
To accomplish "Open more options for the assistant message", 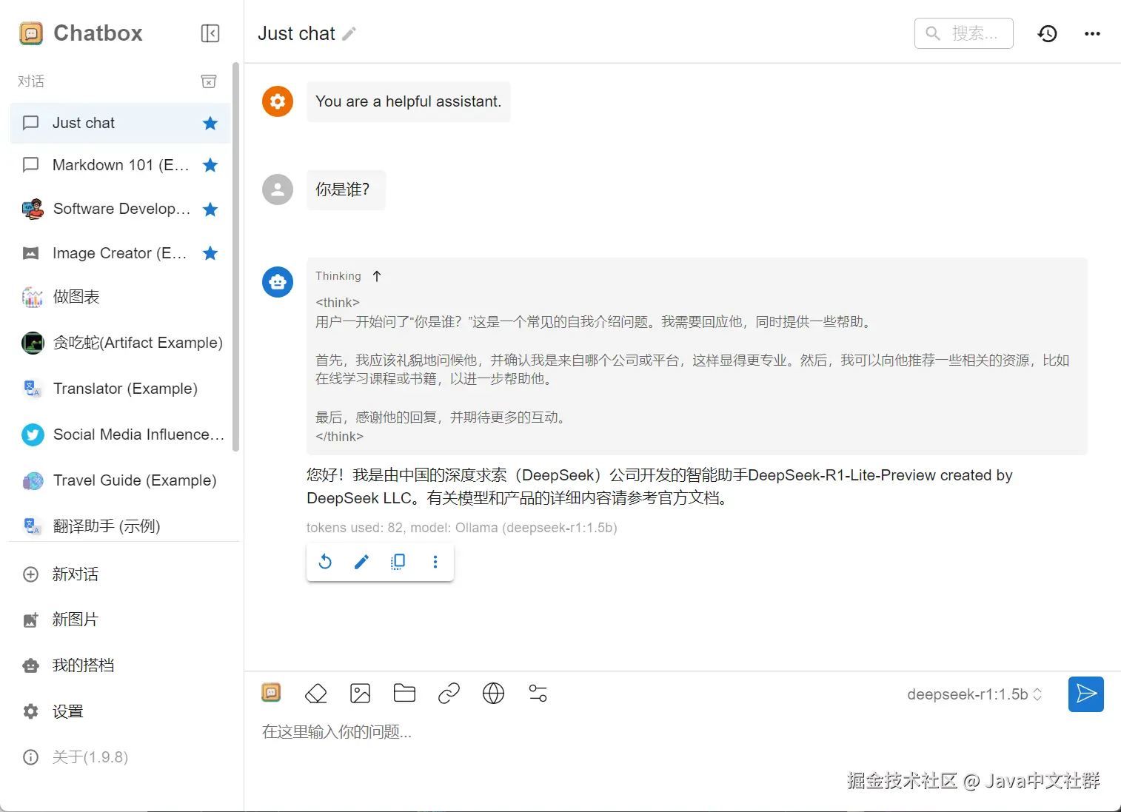I will pos(435,562).
